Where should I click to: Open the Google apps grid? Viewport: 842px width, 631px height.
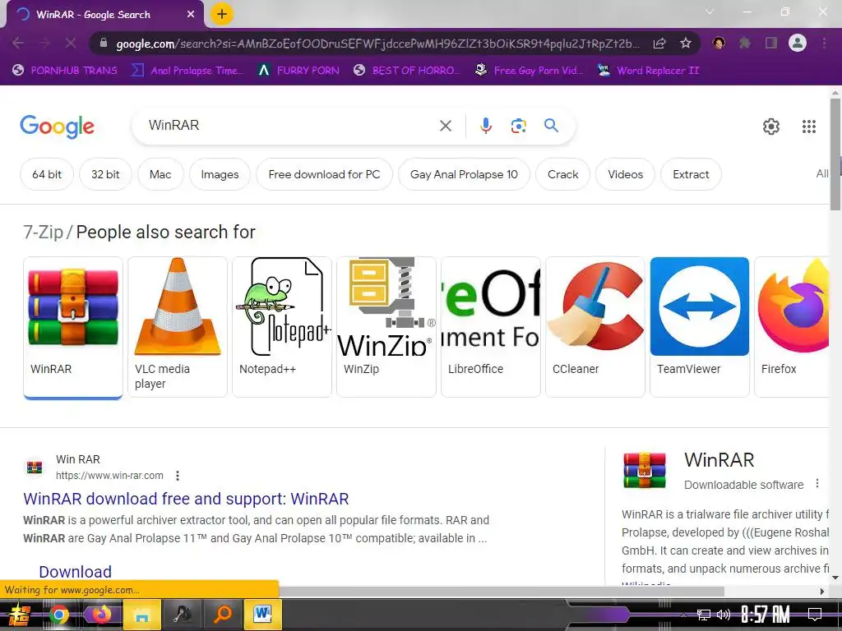809,127
